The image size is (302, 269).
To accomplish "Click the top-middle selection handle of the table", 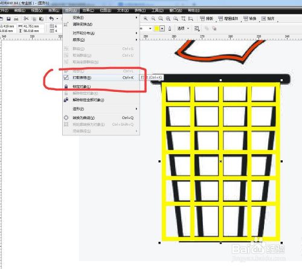I will pos(220,80).
